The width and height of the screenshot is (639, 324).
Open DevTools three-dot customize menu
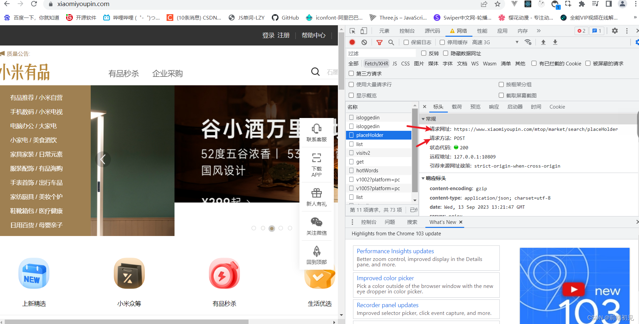627,31
